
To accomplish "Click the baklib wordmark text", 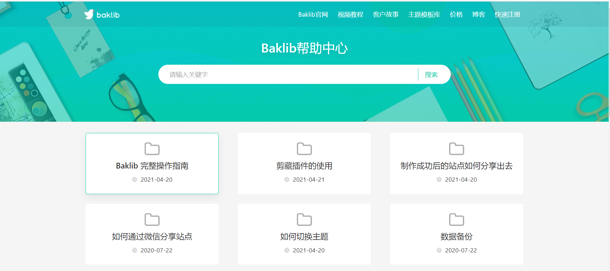I will 108,15.
